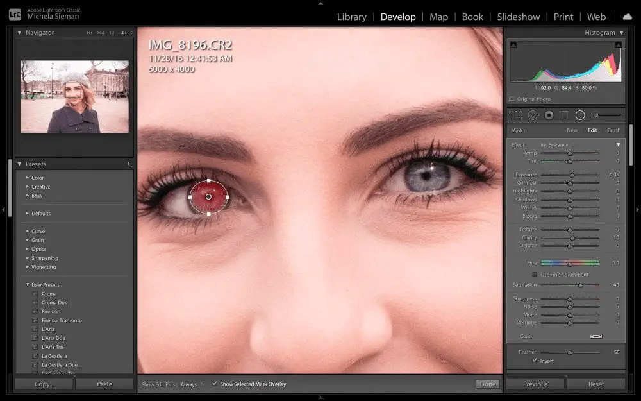Switch to the Slideshow module
This screenshot has height=401, width=641.
click(519, 17)
